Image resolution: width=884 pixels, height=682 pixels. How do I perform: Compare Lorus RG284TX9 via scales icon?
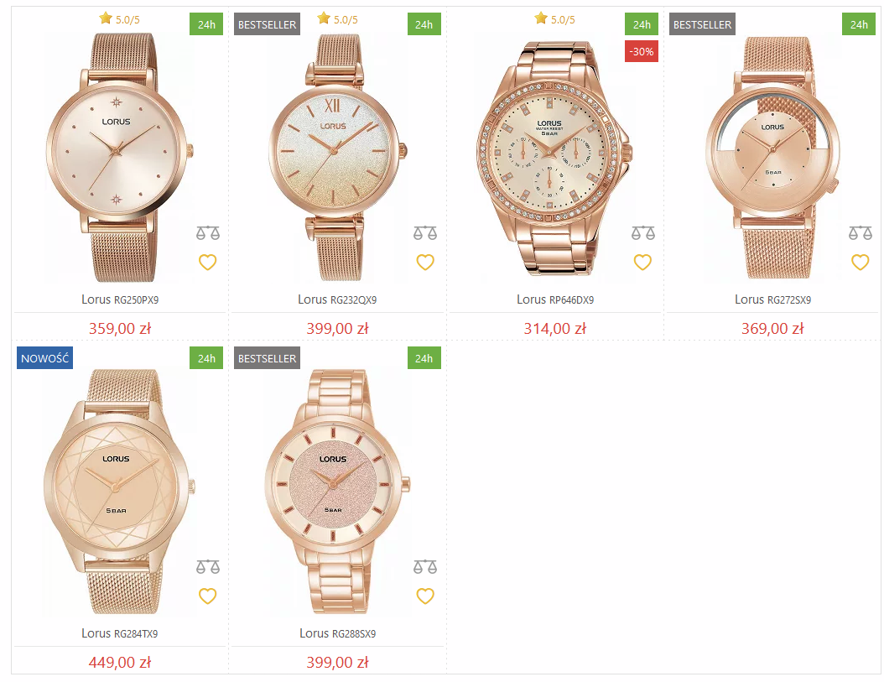pos(207,566)
